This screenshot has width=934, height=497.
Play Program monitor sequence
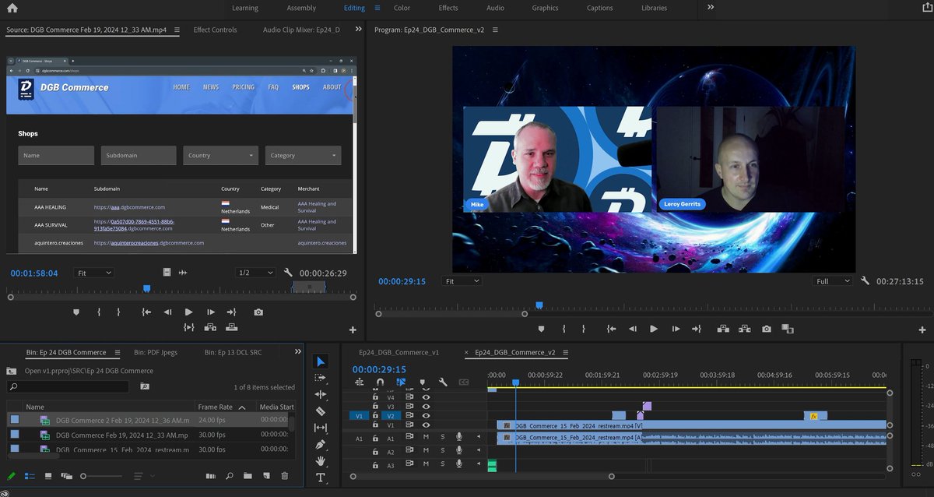click(654, 329)
